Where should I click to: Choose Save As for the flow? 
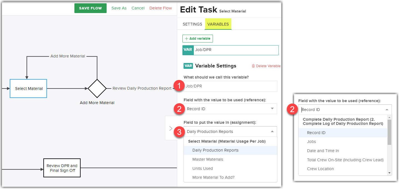(x=119, y=8)
